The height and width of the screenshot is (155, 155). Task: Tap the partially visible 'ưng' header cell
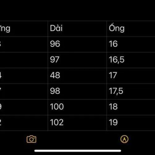[x=24, y=29]
